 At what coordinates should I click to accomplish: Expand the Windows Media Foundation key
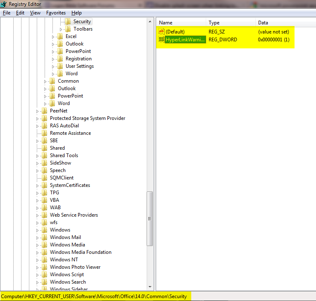tap(37, 253)
